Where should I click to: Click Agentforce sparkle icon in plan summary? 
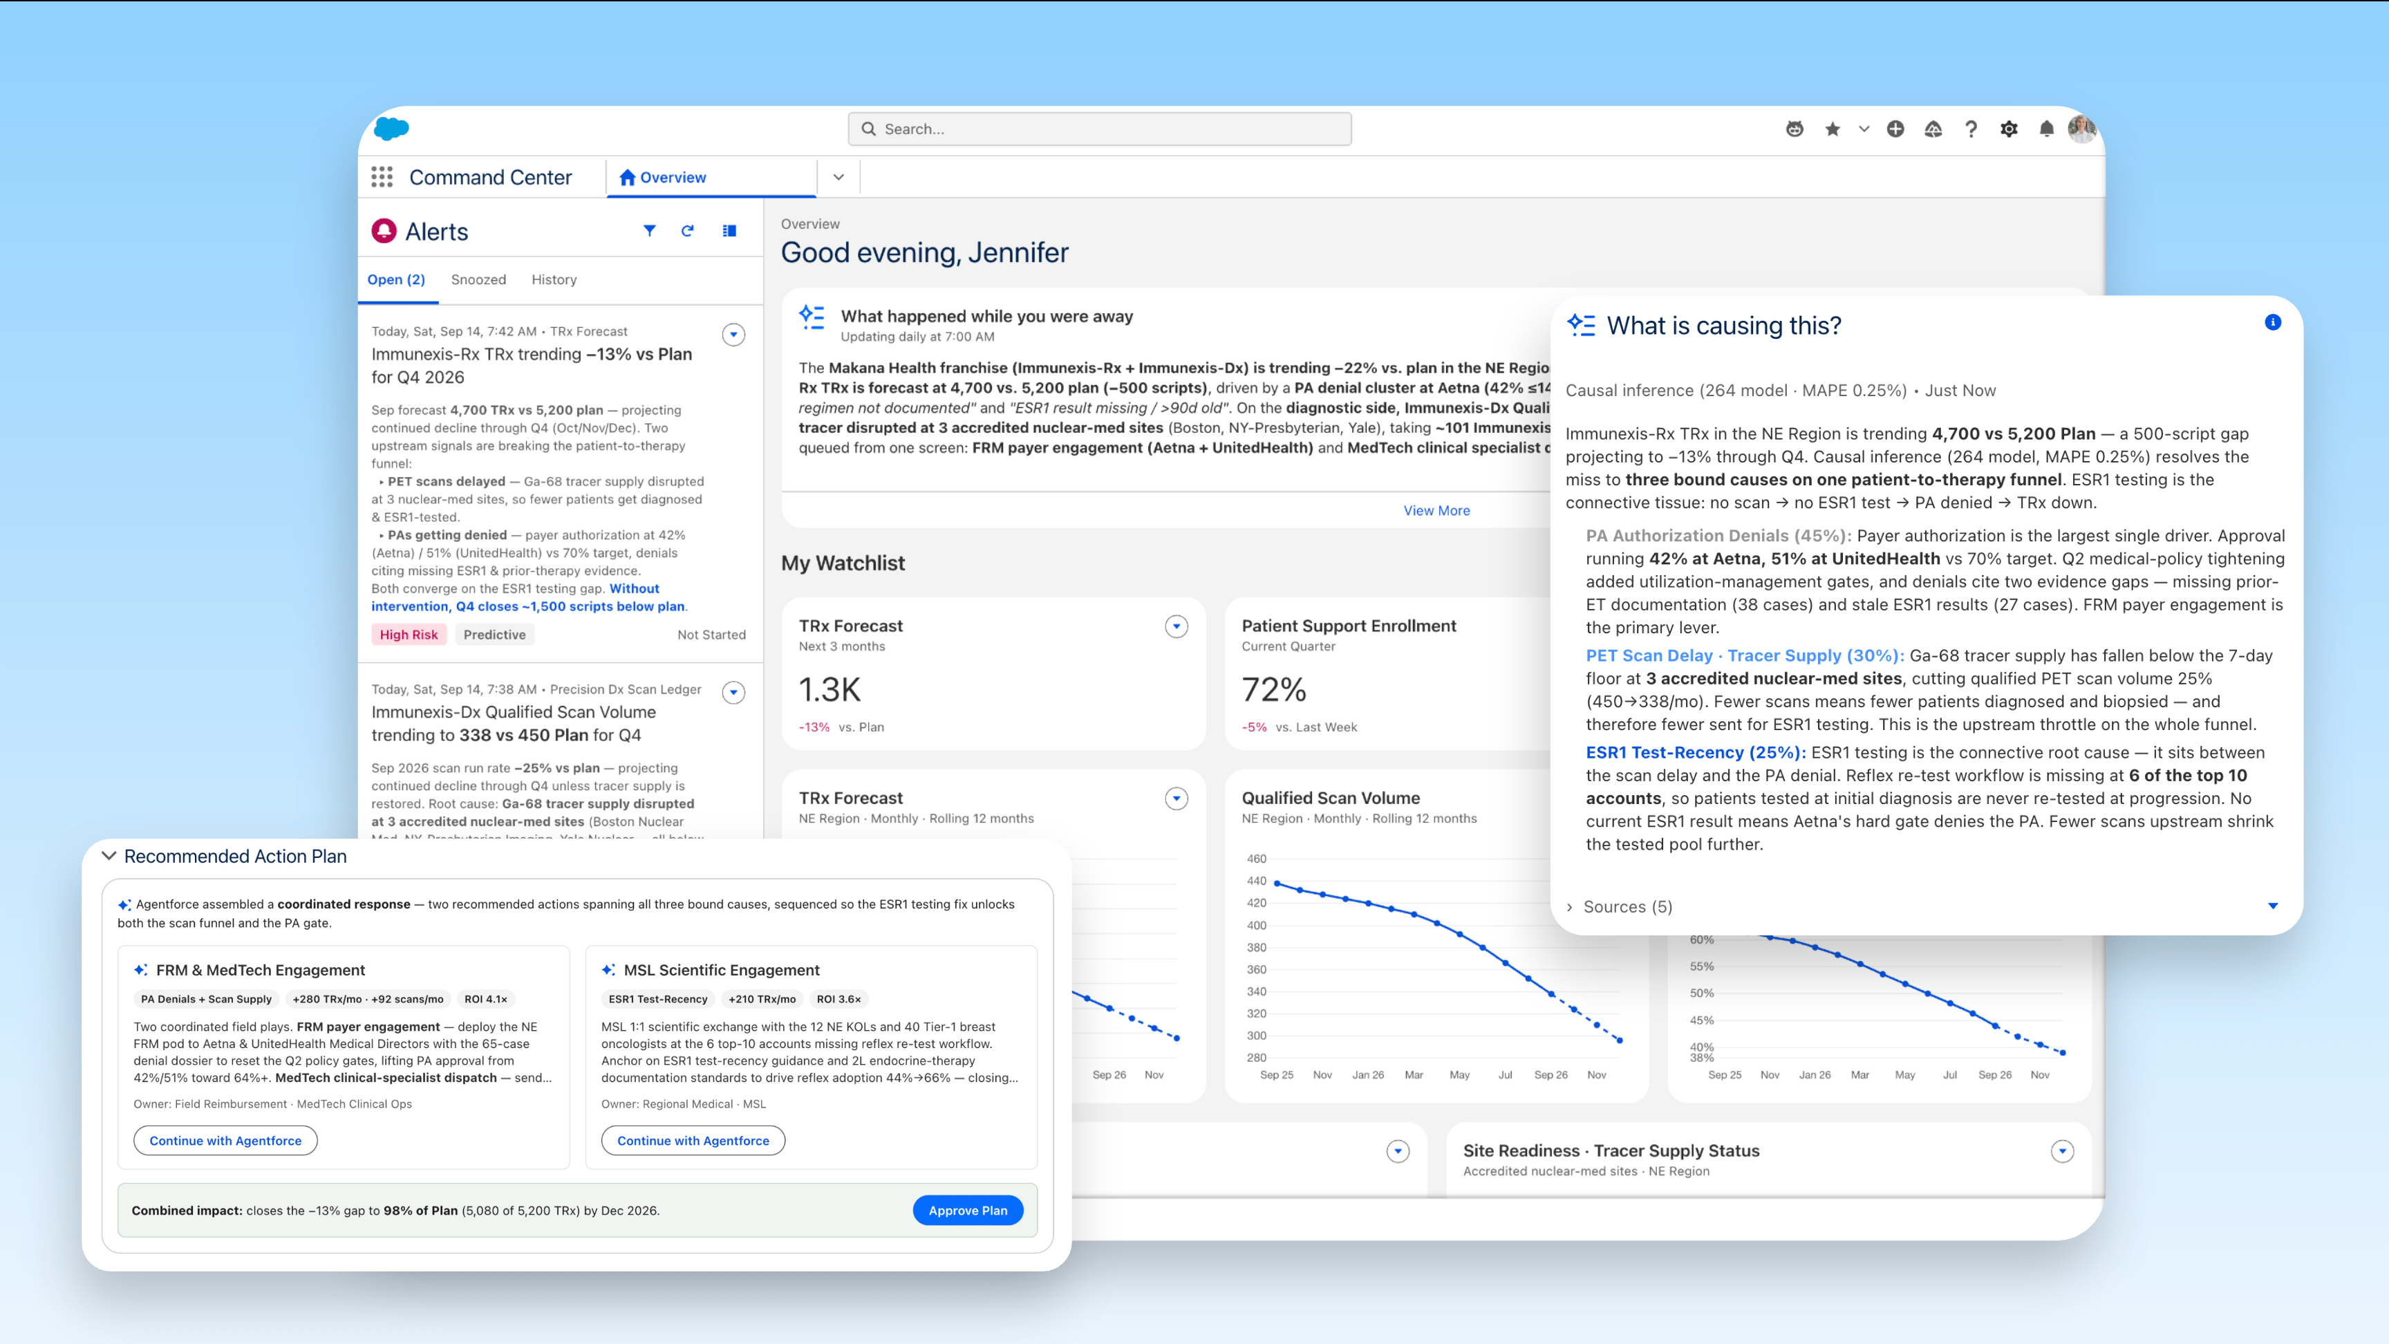coord(124,904)
